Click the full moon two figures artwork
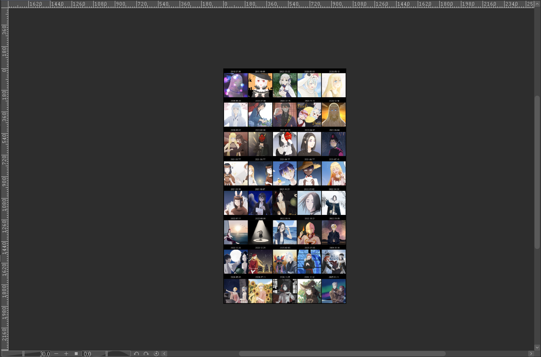 click(x=236, y=262)
